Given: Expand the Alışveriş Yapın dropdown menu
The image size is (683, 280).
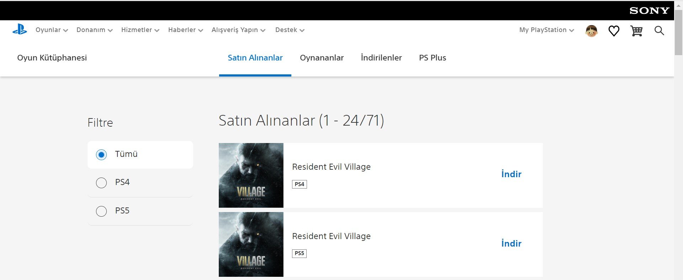Looking at the screenshot, I should click(x=238, y=30).
